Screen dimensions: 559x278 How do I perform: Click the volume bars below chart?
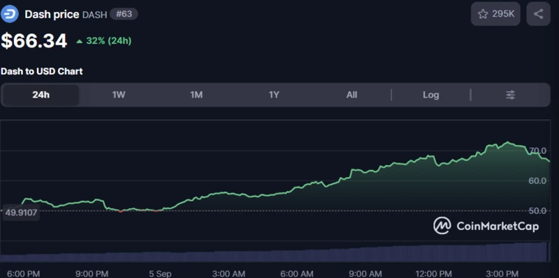click(274, 253)
